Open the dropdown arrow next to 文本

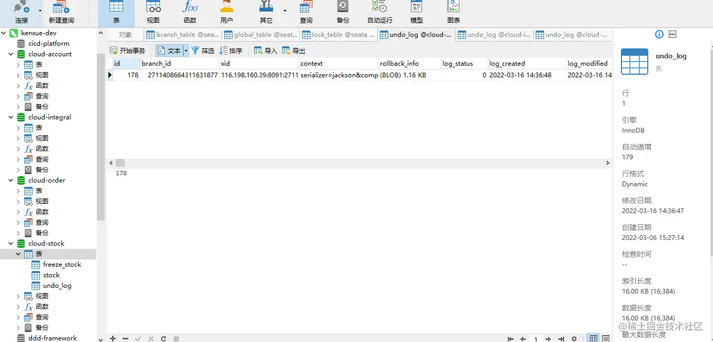[186, 51]
